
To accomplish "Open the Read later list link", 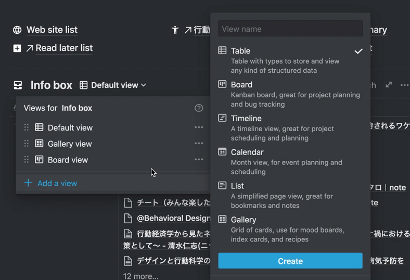I will tap(63, 48).
